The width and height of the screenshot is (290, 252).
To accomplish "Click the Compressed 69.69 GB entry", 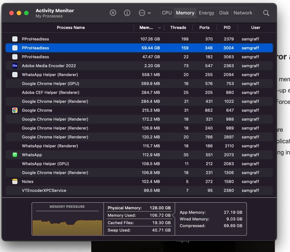I will 211,226.
